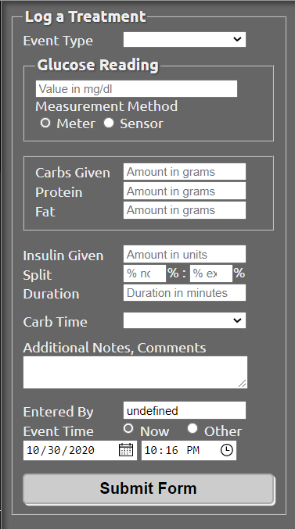Submit the treatment form
Viewport: 295px width, 529px height.
(149, 489)
